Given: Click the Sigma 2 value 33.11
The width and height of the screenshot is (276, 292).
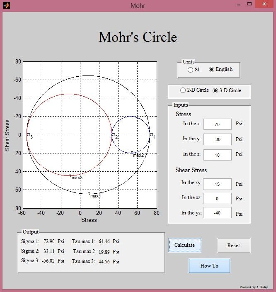Looking at the screenshot, I should coord(49,251).
